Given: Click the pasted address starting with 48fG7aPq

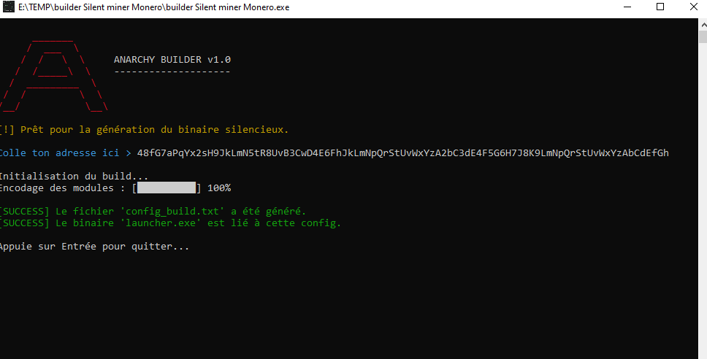Looking at the screenshot, I should coord(402,153).
